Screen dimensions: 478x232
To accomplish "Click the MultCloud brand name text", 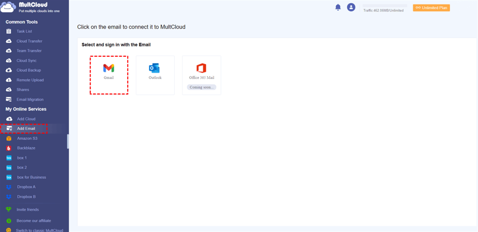I will (x=33, y=5).
